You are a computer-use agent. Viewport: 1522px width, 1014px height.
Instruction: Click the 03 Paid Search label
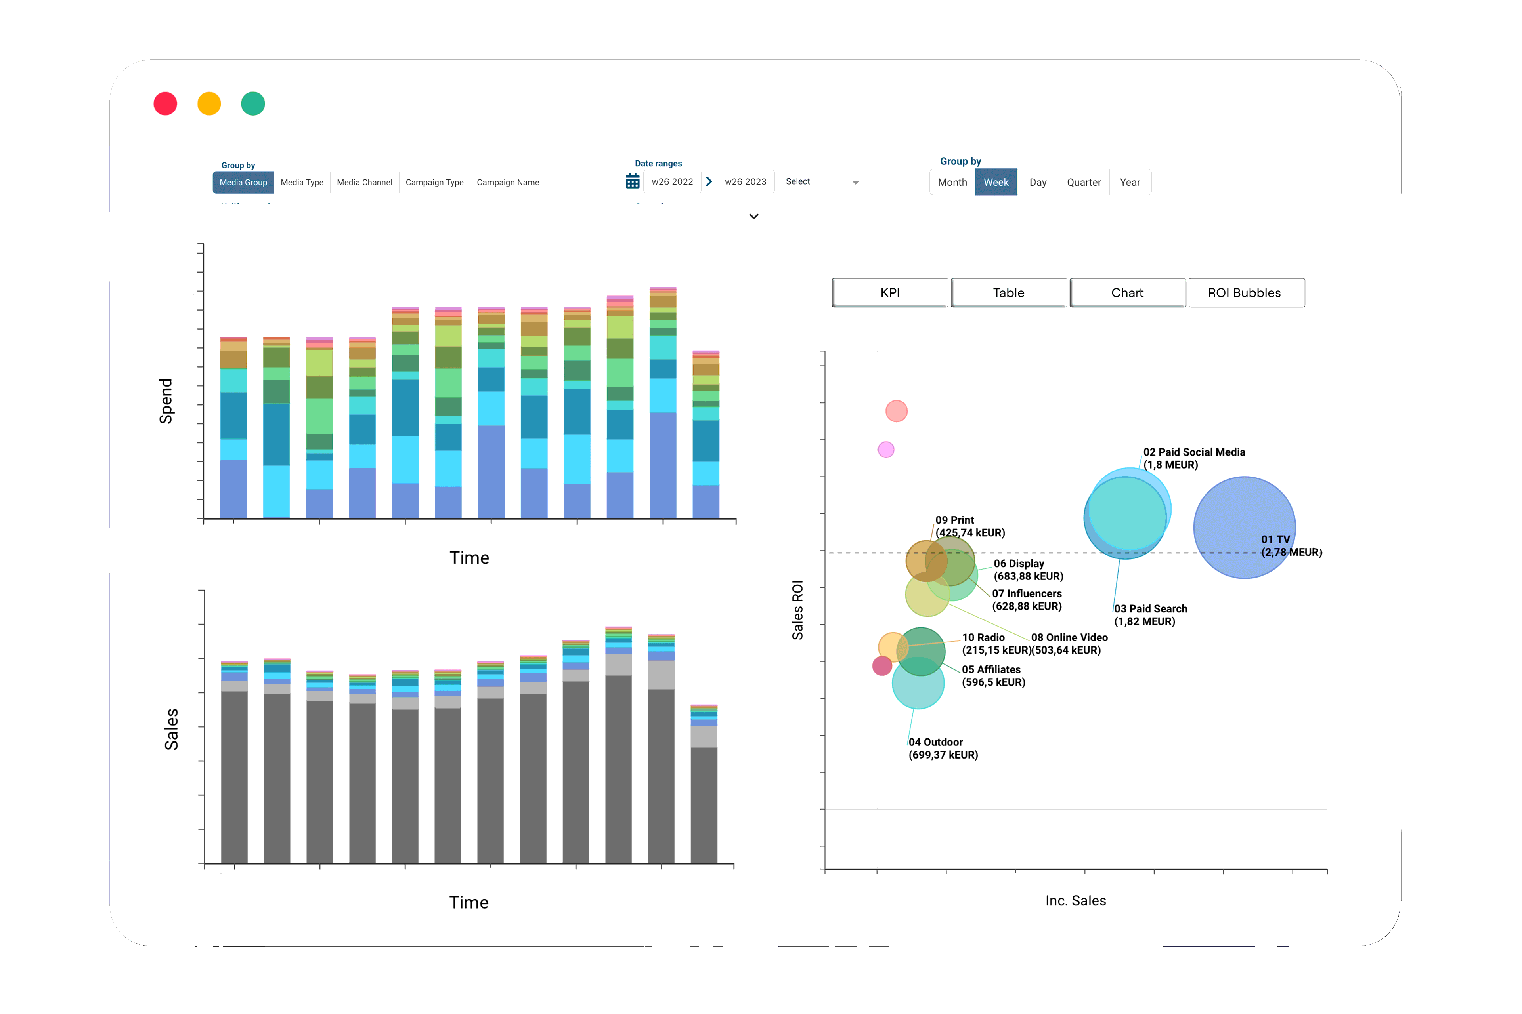[1151, 615]
